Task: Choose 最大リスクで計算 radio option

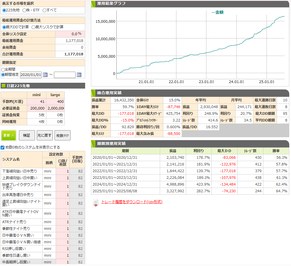Action: [x=33, y=27]
